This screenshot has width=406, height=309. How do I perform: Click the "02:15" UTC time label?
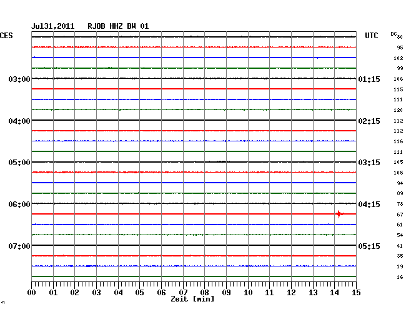point(369,121)
